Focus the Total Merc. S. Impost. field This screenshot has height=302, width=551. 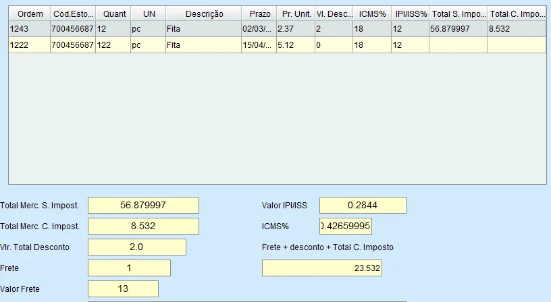click(143, 205)
